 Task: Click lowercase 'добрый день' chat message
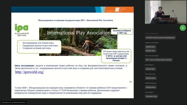point(150,69)
